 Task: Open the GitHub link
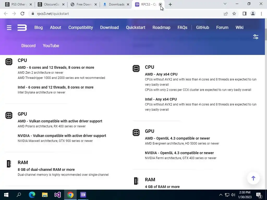202,28
